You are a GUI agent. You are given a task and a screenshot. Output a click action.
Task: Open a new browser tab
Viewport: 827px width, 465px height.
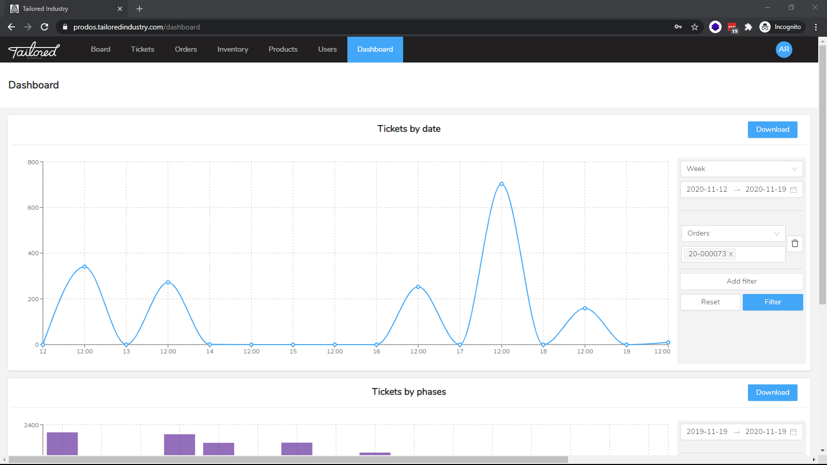(x=140, y=9)
